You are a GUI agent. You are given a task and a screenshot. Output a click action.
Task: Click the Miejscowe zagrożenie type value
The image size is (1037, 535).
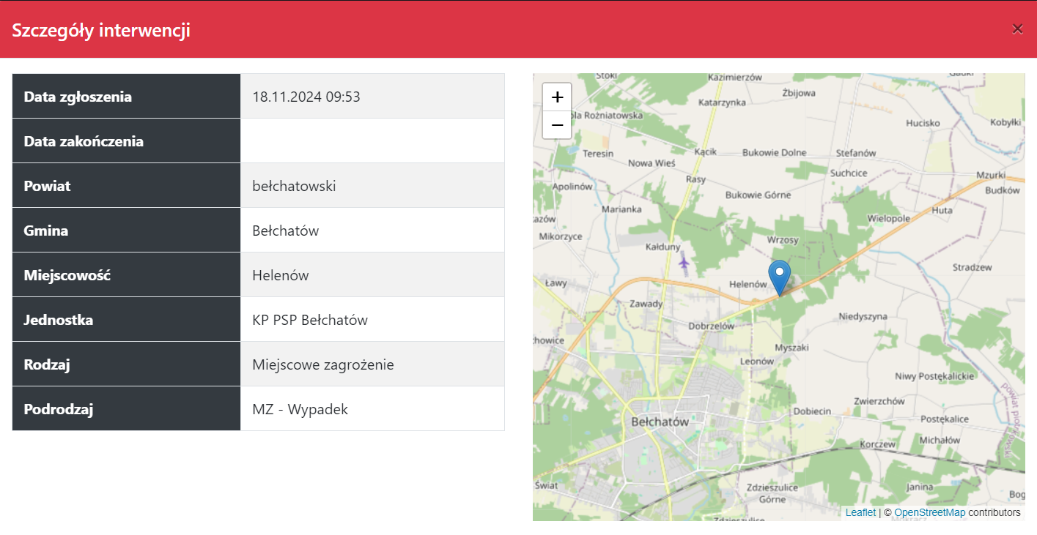pos(323,364)
